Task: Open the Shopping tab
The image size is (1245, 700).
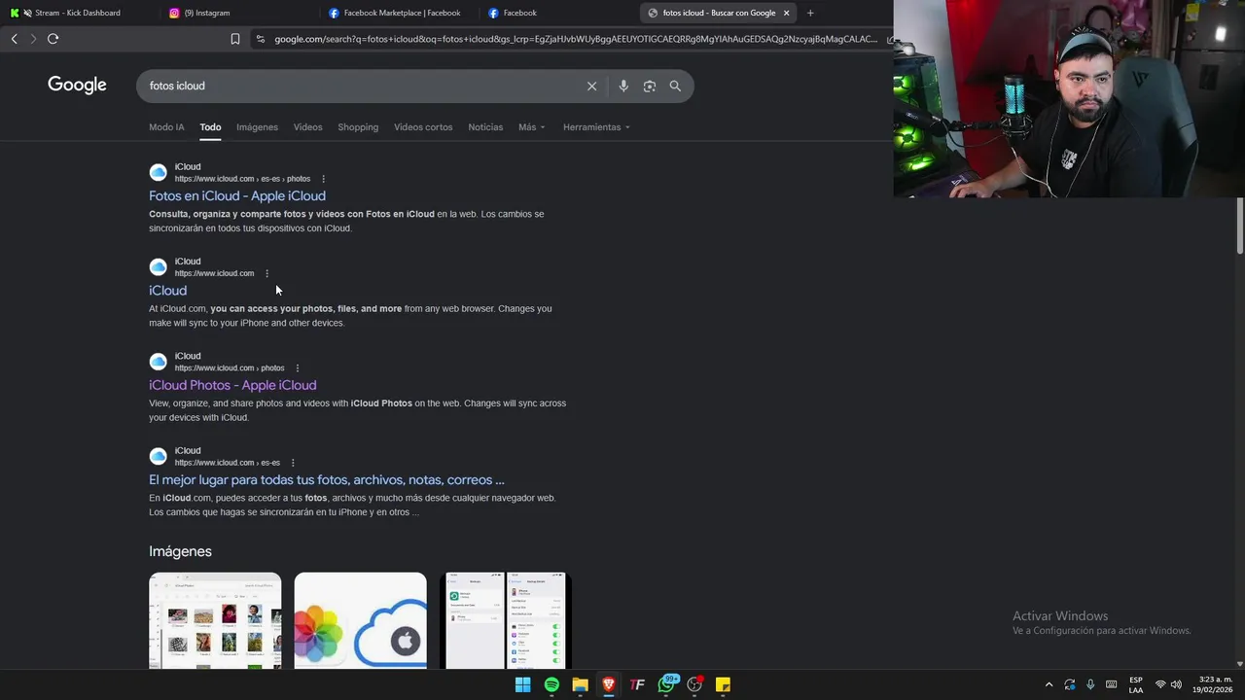Action: (358, 127)
